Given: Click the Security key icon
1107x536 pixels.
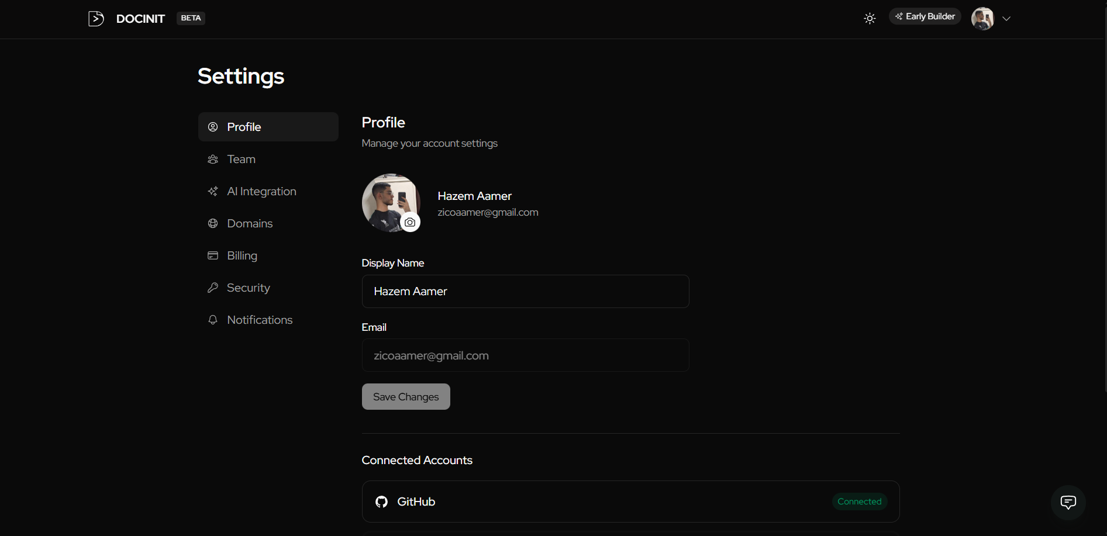Looking at the screenshot, I should click(x=213, y=287).
